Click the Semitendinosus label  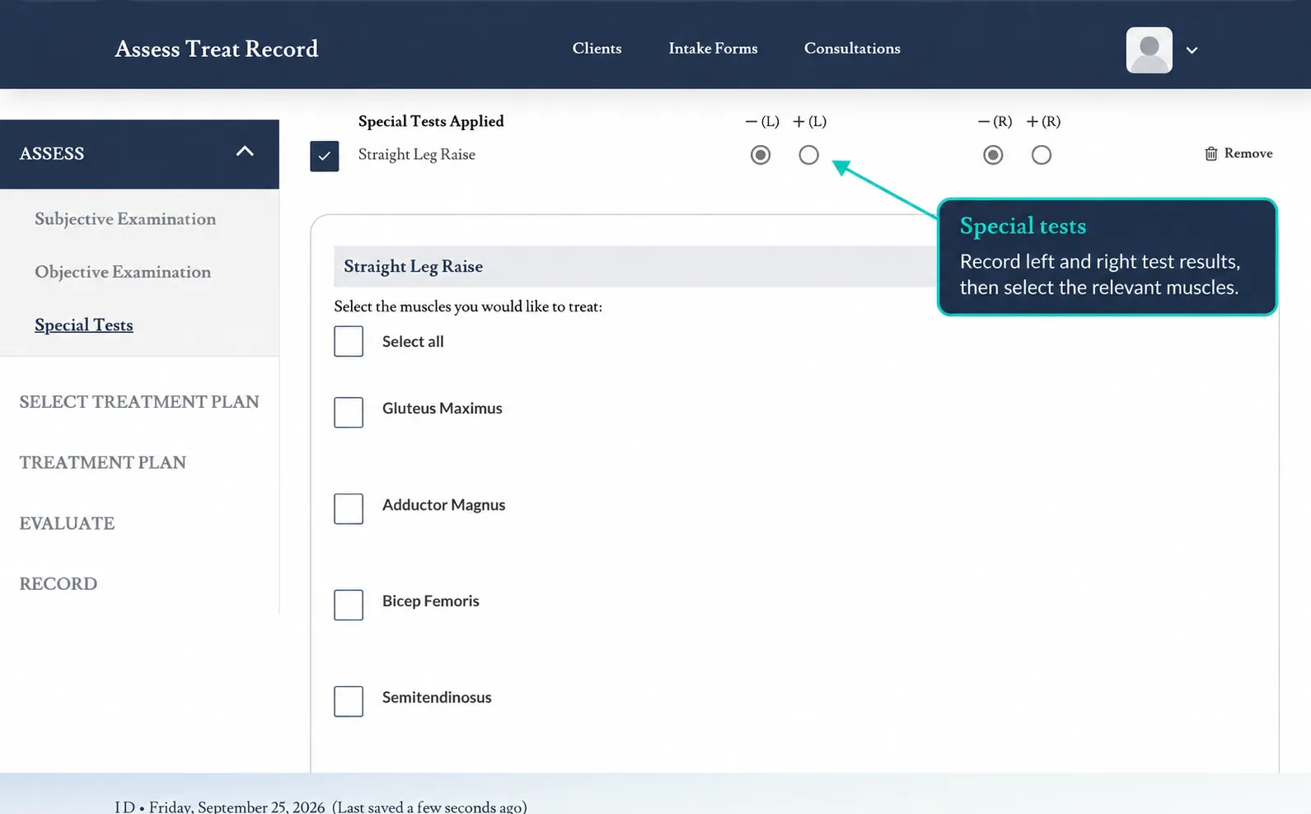coord(437,698)
